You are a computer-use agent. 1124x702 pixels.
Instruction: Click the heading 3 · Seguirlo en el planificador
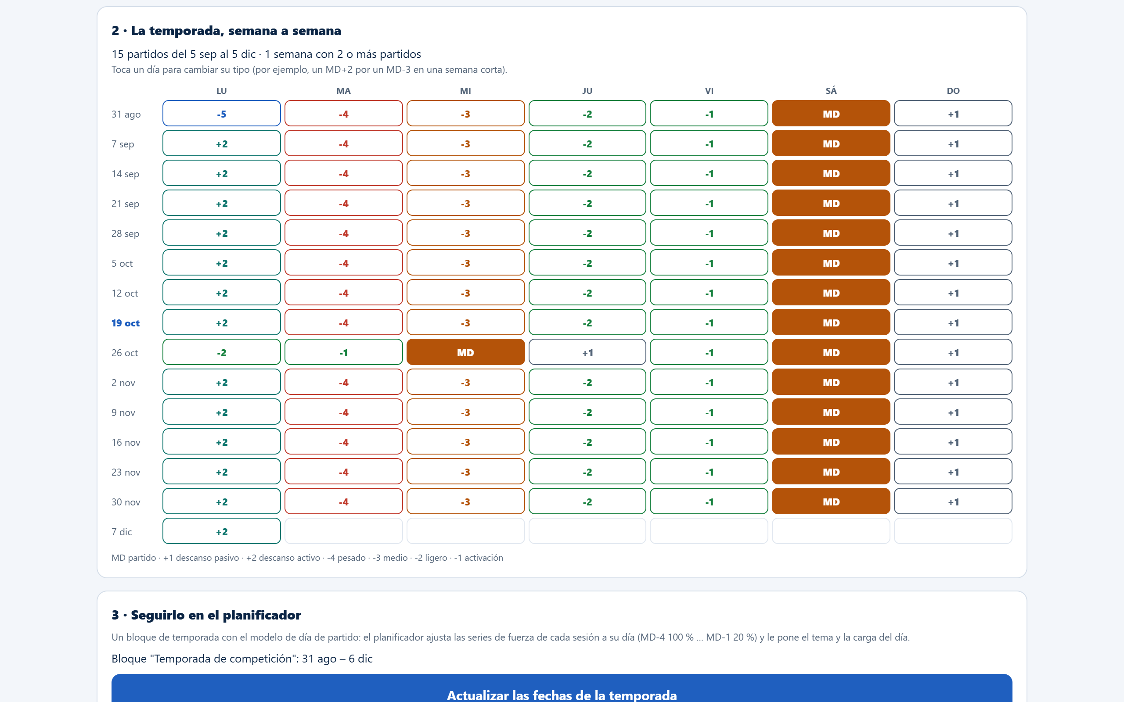pyautogui.click(x=206, y=615)
